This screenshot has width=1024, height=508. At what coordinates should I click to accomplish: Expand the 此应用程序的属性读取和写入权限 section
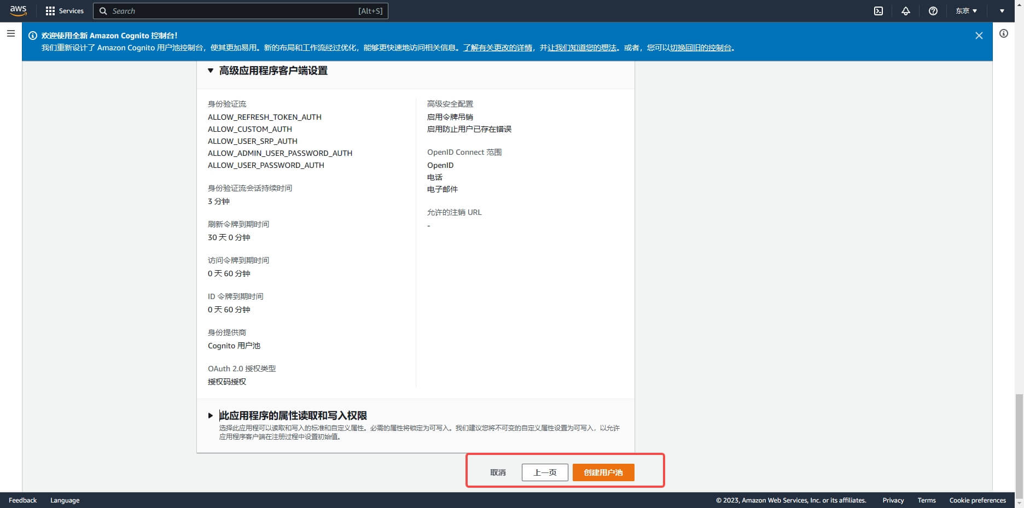[211, 416]
